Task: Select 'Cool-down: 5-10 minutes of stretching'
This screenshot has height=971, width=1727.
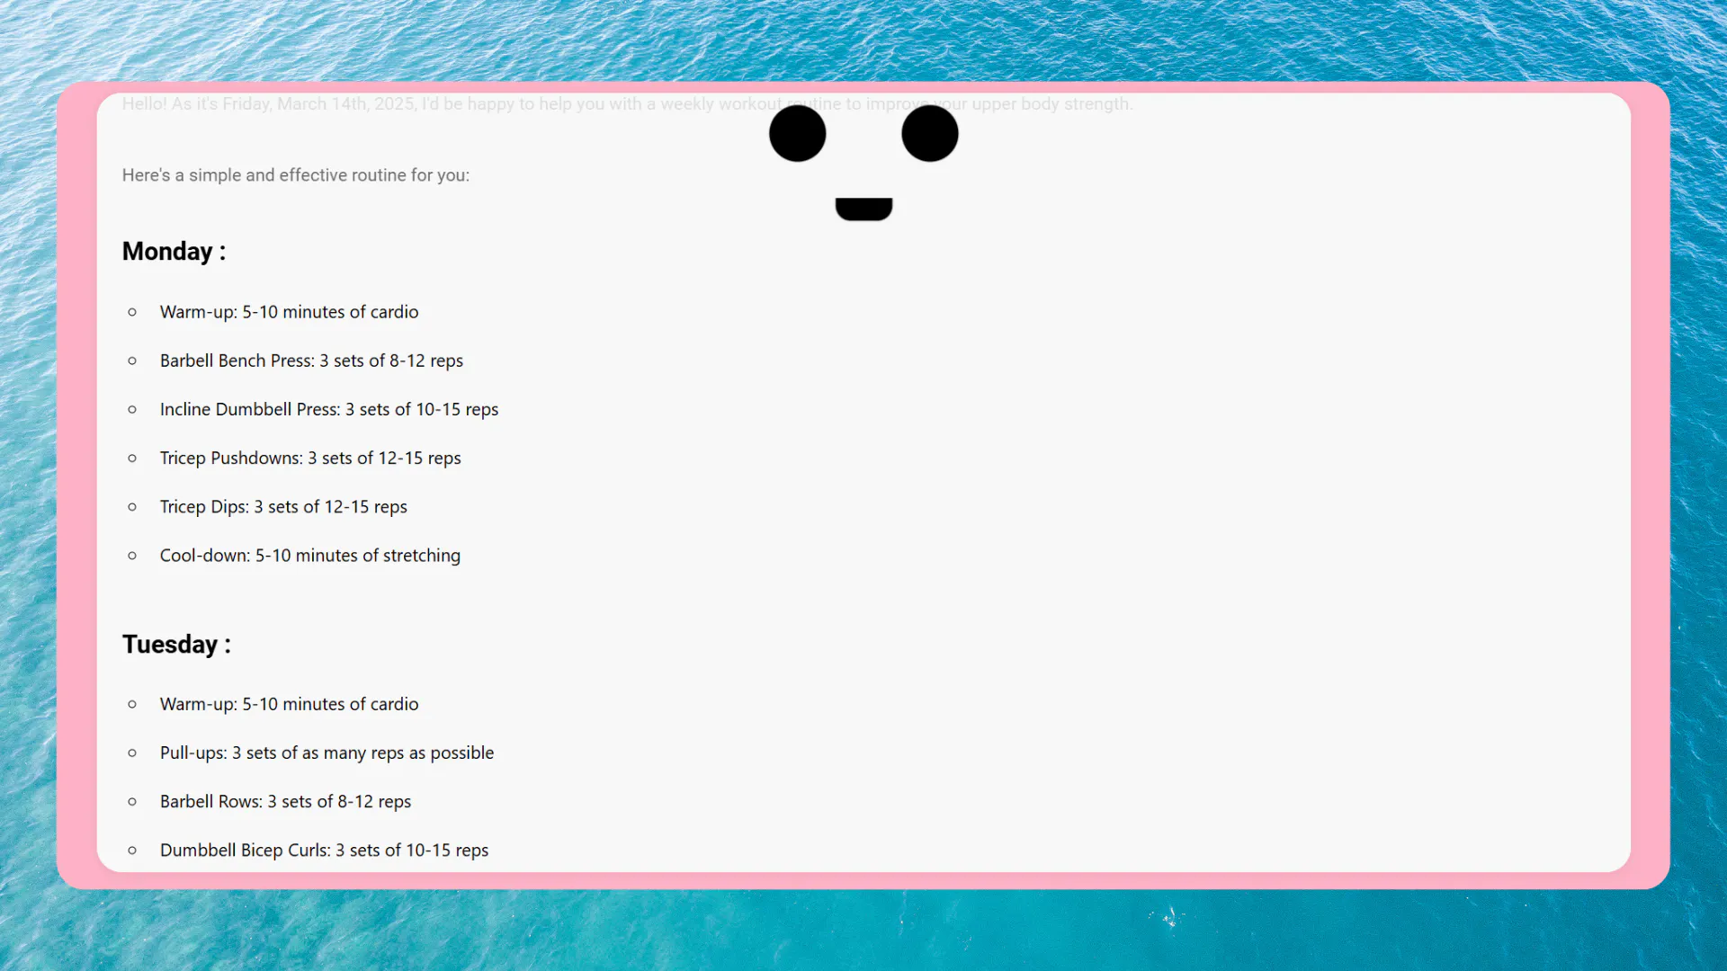Action: 310,556
